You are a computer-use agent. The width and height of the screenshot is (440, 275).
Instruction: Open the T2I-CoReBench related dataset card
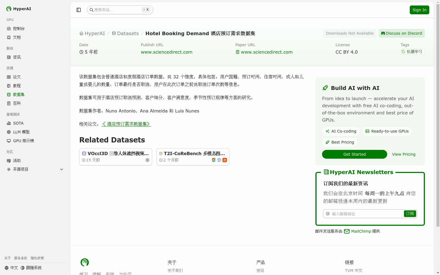click(x=193, y=157)
